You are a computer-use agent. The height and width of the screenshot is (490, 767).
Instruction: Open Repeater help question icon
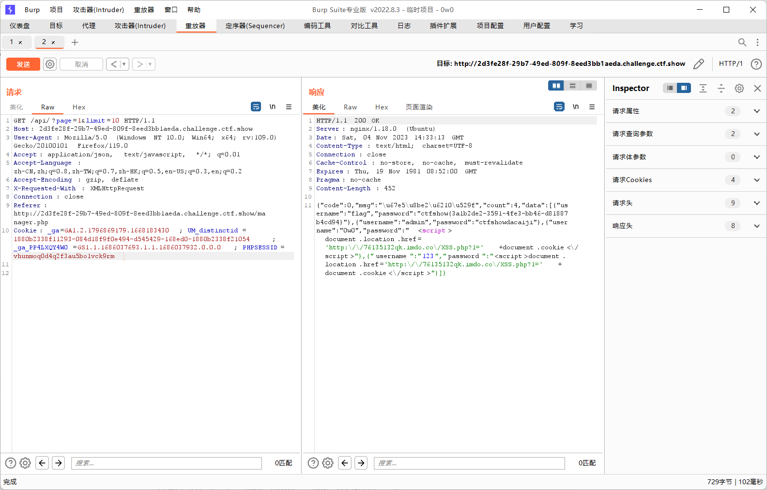(756, 64)
